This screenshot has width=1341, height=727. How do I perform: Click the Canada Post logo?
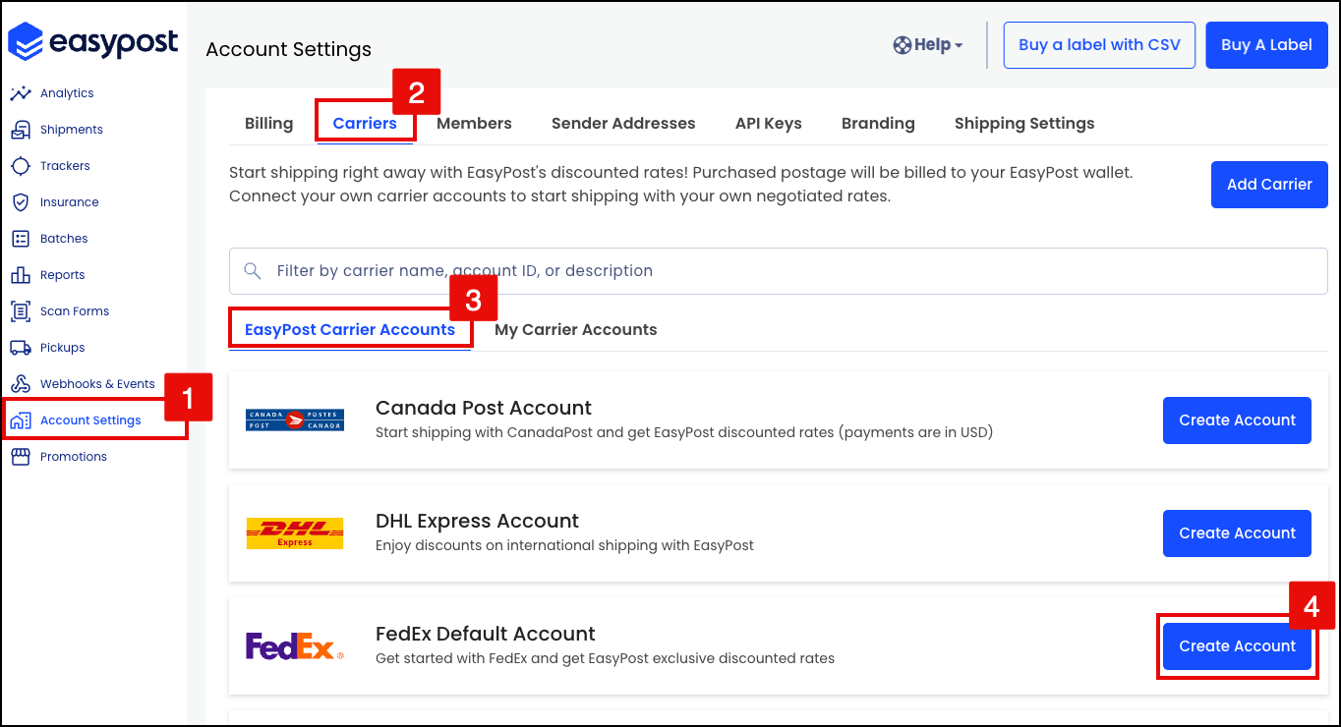pos(295,420)
